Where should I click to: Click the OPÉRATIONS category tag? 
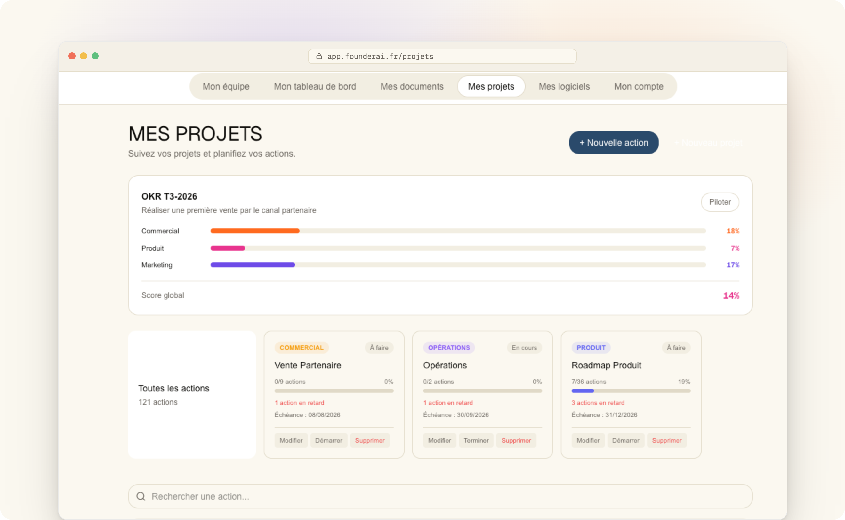point(449,348)
